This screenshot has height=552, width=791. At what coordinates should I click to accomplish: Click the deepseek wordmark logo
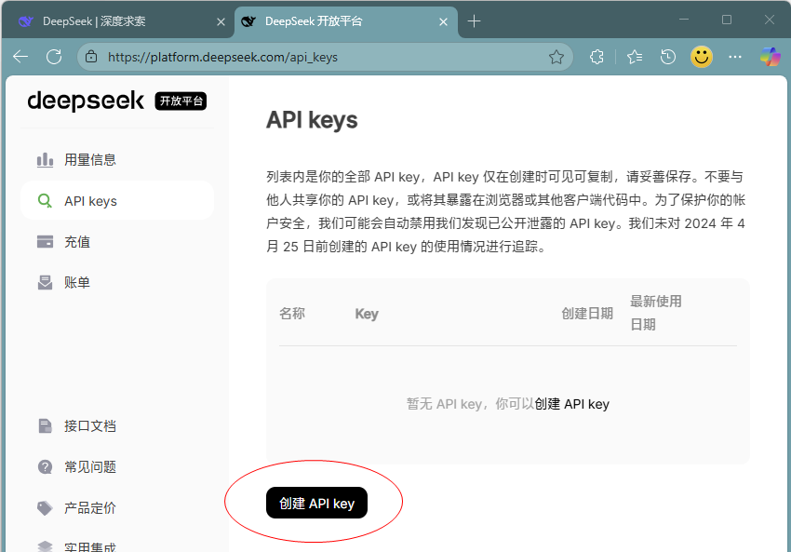coord(87,101)
